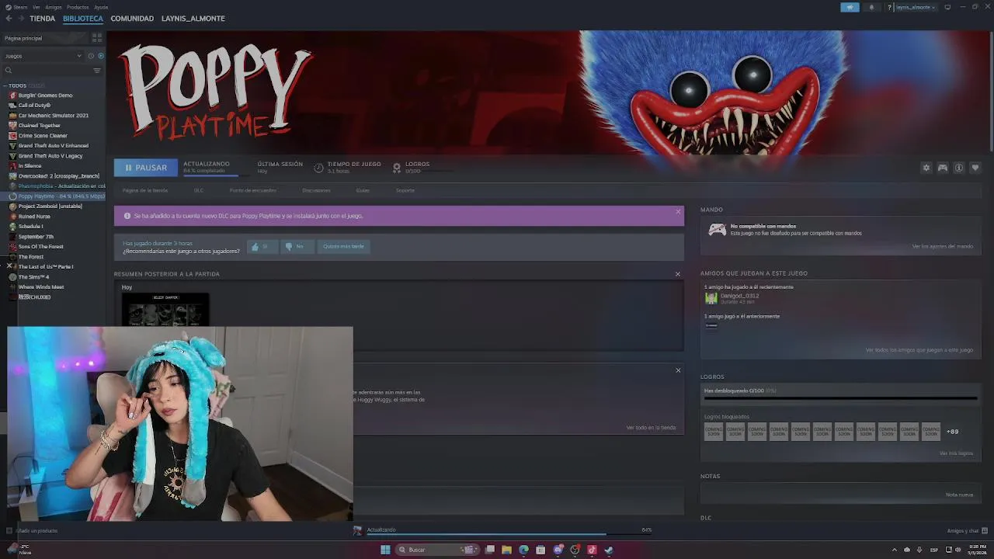Click Quizás más tarde button
Screen dimensions: 994x559
click(343, 246)
